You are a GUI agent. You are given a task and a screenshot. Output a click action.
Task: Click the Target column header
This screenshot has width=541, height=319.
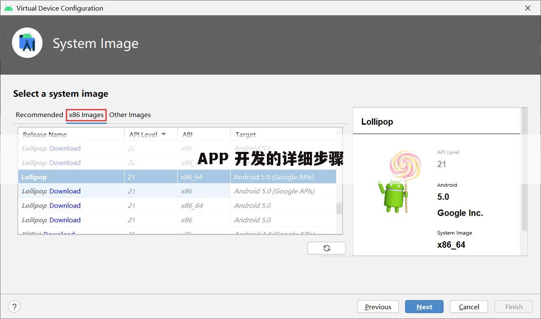pyautogui.click(x=283, y=134)
